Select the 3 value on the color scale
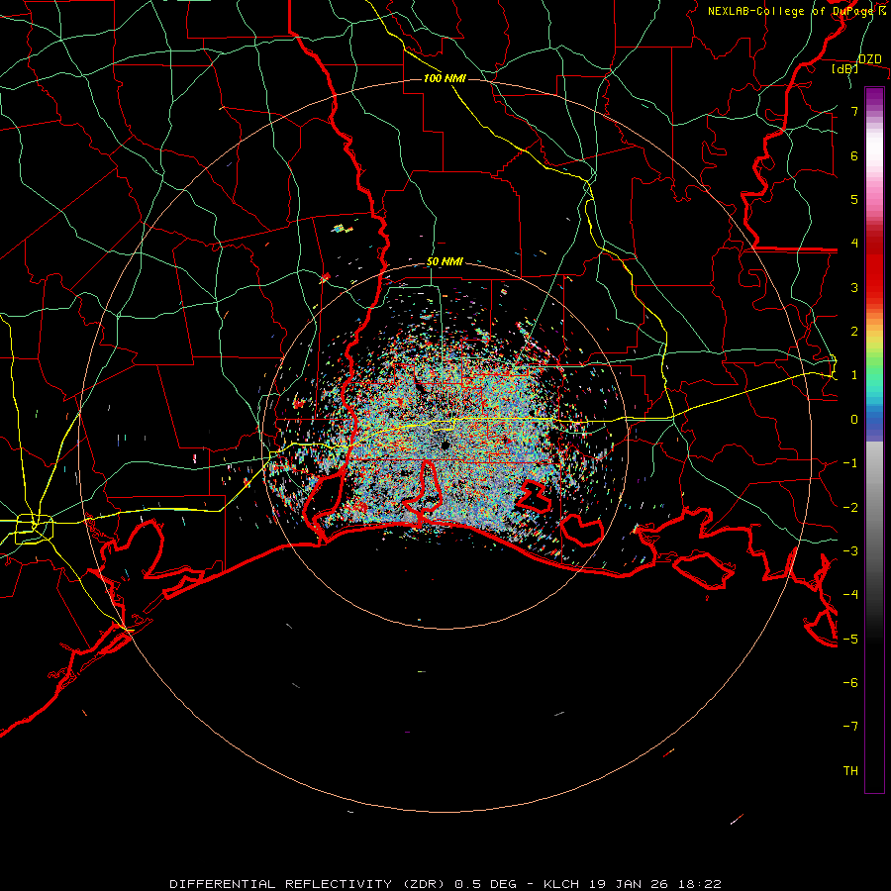 click(854, 287)
